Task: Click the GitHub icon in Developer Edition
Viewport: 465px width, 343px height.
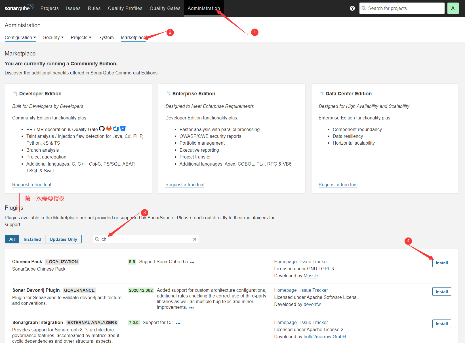Action: pyautogui.click(x=102, y=129)
